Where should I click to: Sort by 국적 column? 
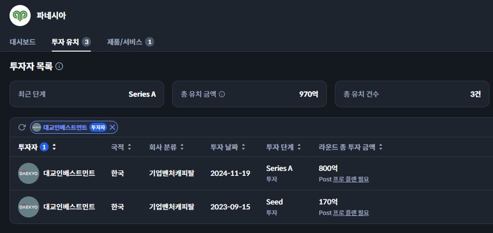pos(130,147)
